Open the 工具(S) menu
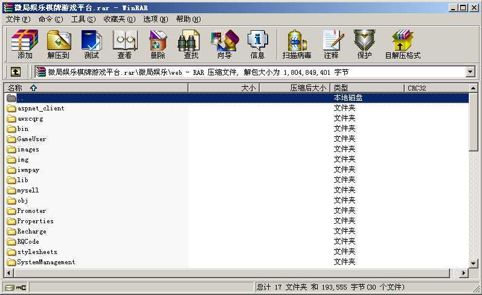Image resolution: width=482 pixels, height=295 pixels. 83,19
